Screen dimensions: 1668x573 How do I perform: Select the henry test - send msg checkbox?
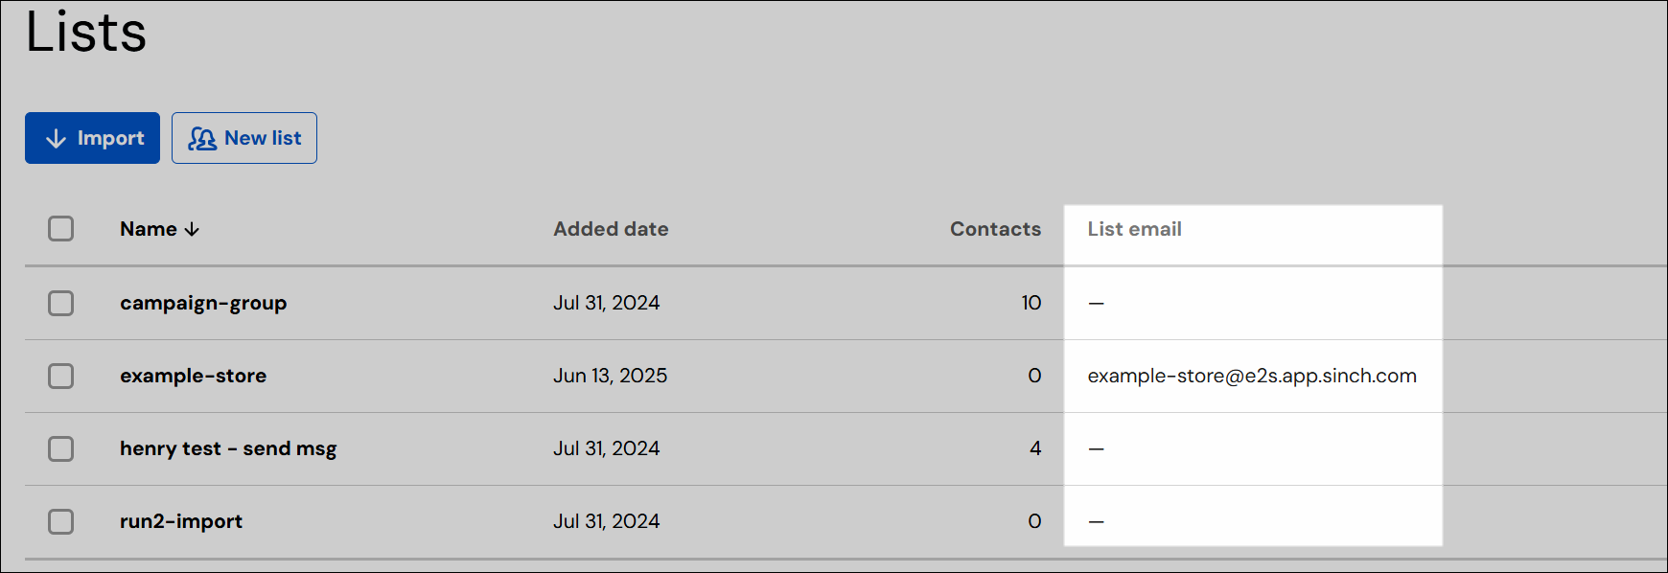61,449
